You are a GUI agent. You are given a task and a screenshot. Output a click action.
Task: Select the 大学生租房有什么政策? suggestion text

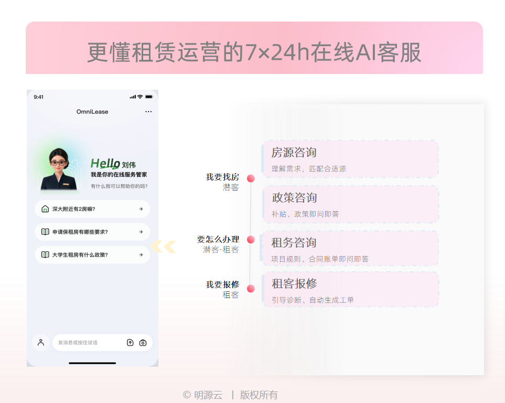pyautogui.click(x=80, y=254)
